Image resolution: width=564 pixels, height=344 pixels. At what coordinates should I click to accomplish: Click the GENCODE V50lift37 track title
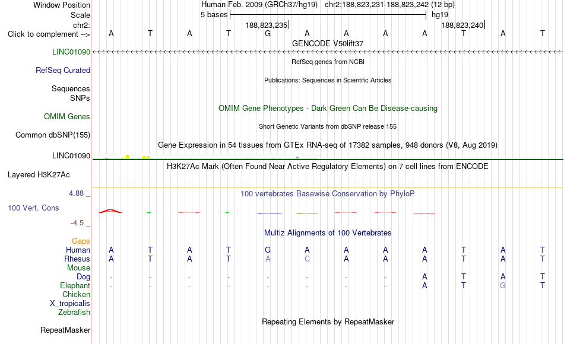pyautogui.click(x=328, y=43)
